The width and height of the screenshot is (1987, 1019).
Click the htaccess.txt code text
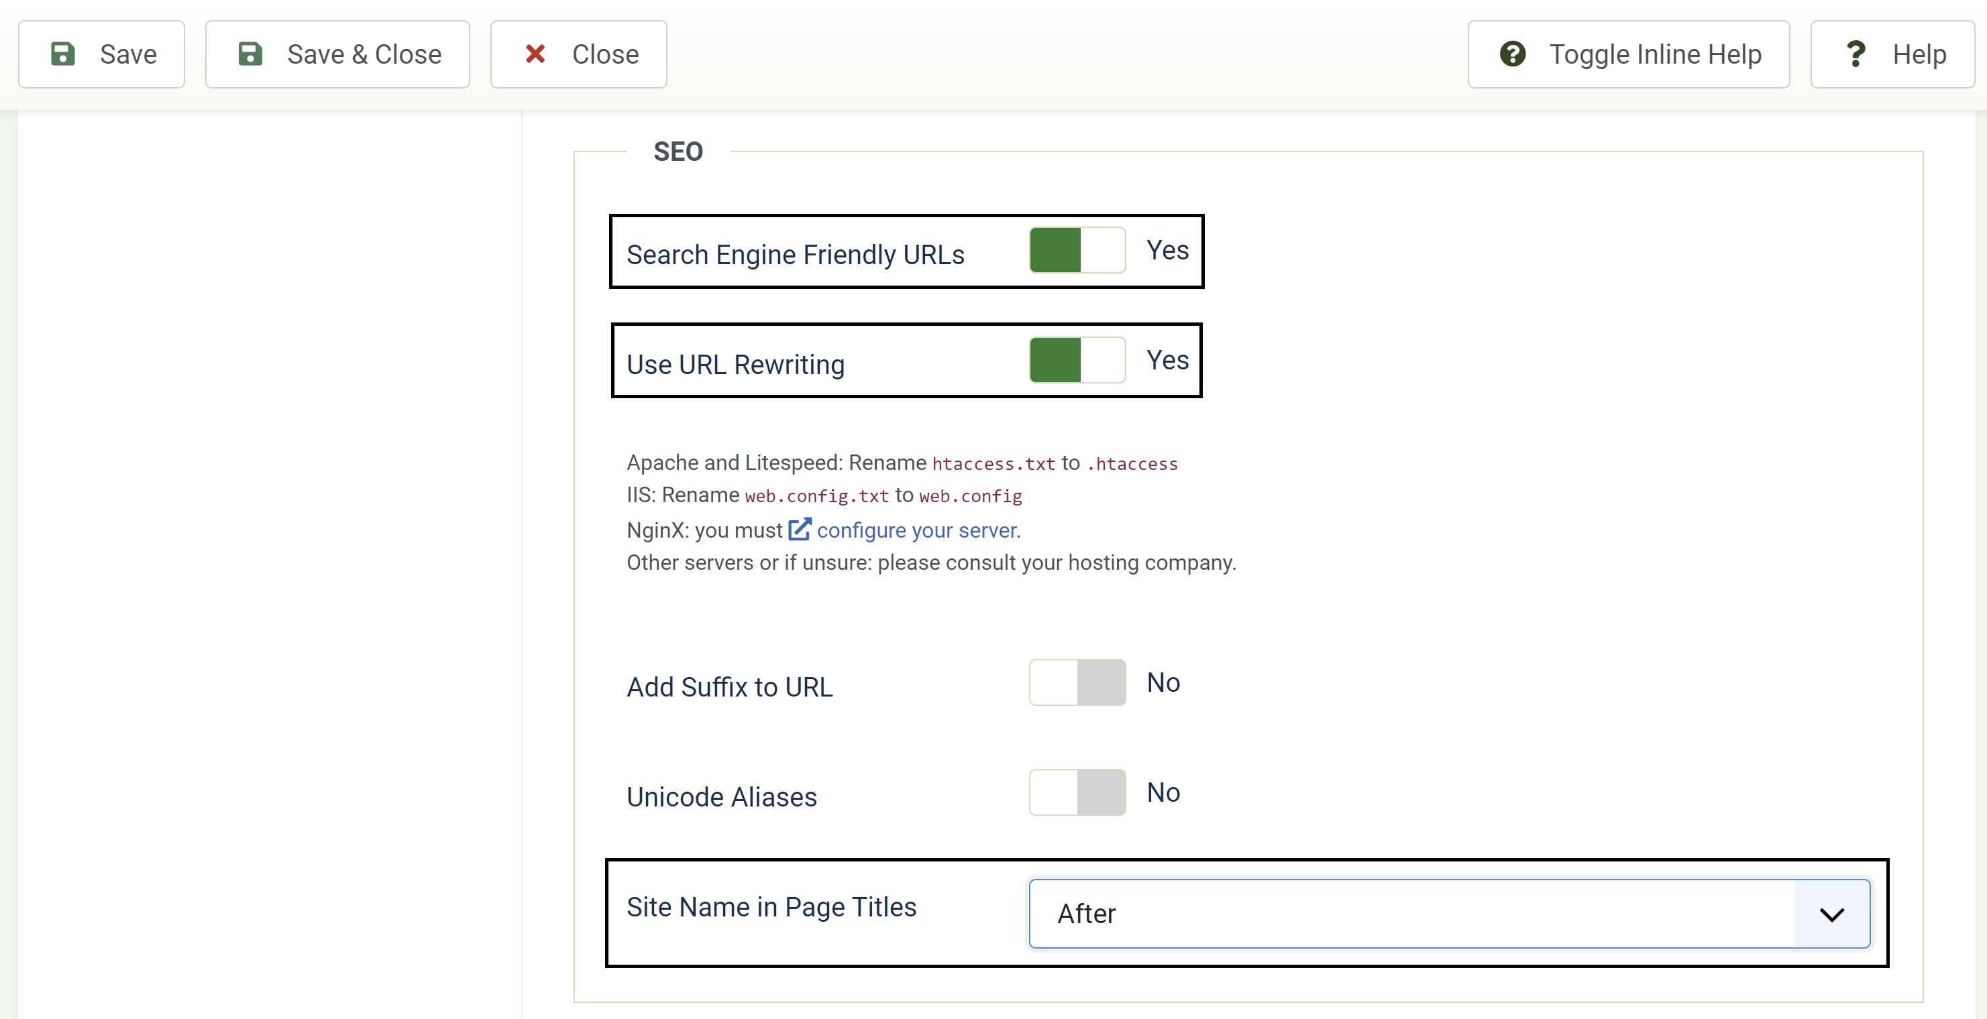click(x=993, y=464)
